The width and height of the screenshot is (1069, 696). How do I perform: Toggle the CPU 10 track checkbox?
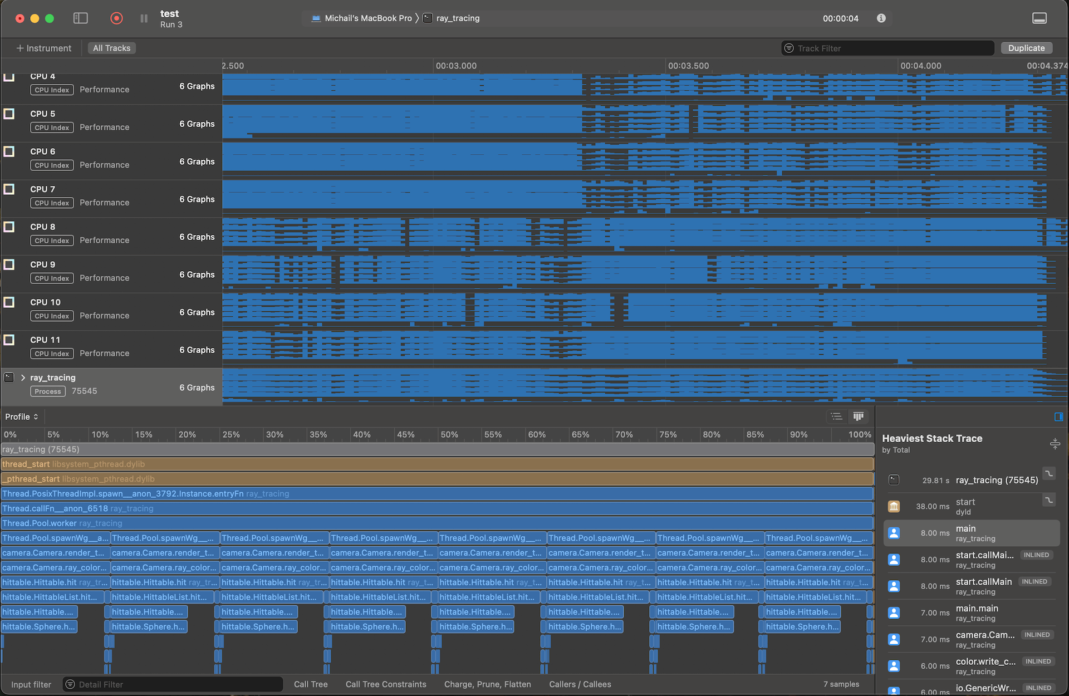click(x=9, y=302)
